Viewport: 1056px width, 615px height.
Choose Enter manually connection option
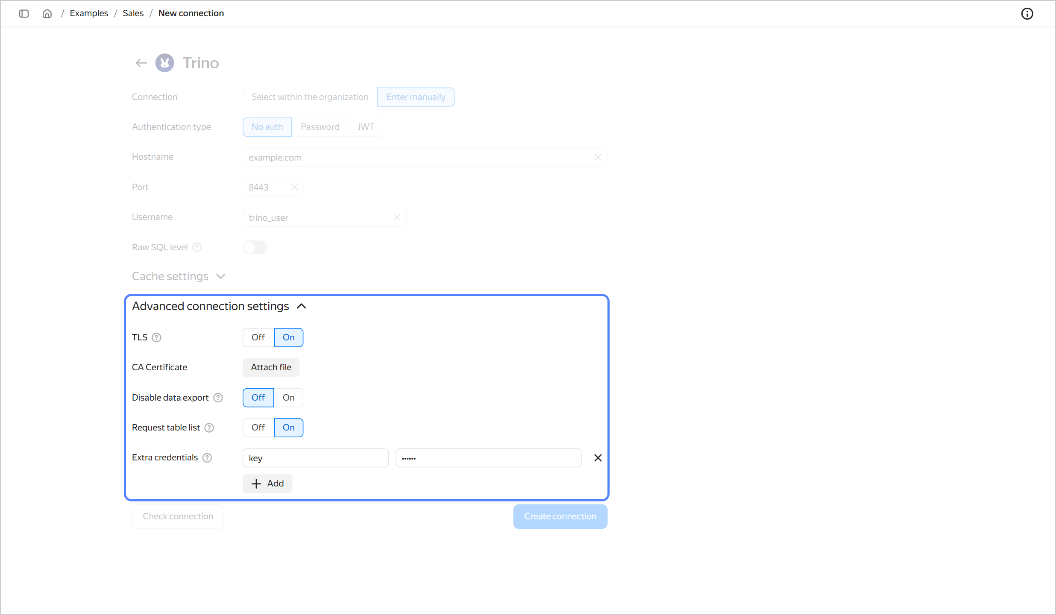(x=416, y=97)
